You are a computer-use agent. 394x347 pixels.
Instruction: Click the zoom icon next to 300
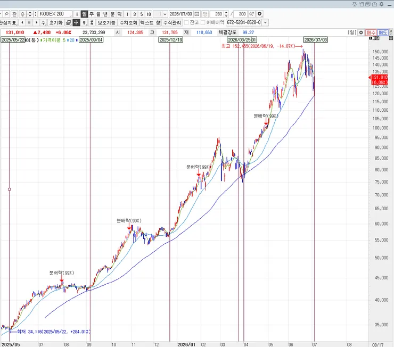click(251, 14)
